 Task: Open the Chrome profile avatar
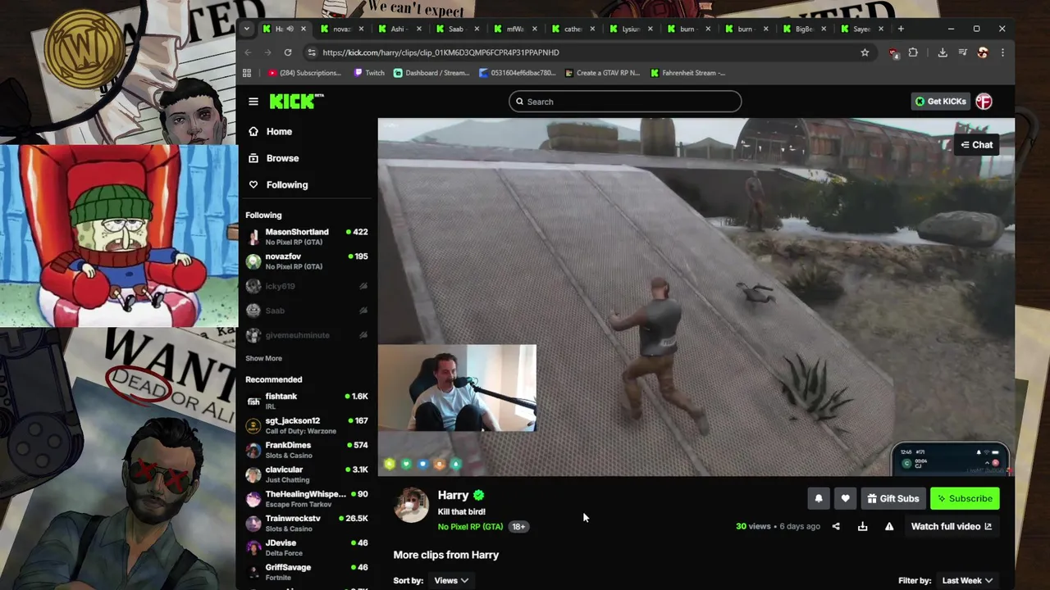click(983, 52)
